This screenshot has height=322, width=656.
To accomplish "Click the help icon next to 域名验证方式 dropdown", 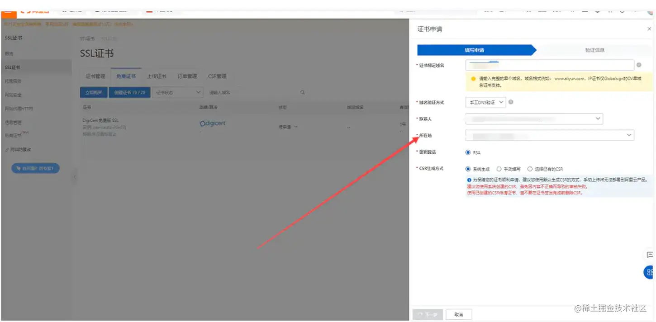I will point(511,102).
